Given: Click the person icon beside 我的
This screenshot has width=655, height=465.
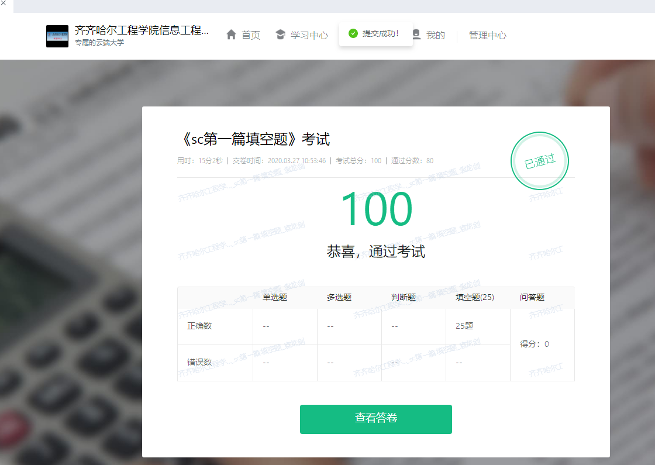Looking at the screenshot, I should (x=416, y=34).
